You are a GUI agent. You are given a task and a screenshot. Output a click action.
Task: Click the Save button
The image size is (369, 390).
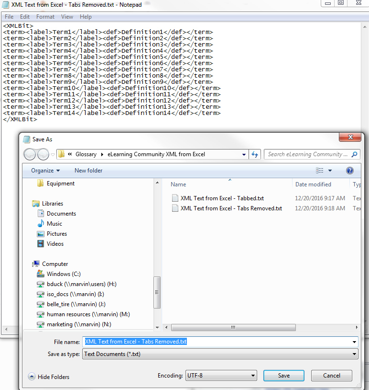click(284, 376)
